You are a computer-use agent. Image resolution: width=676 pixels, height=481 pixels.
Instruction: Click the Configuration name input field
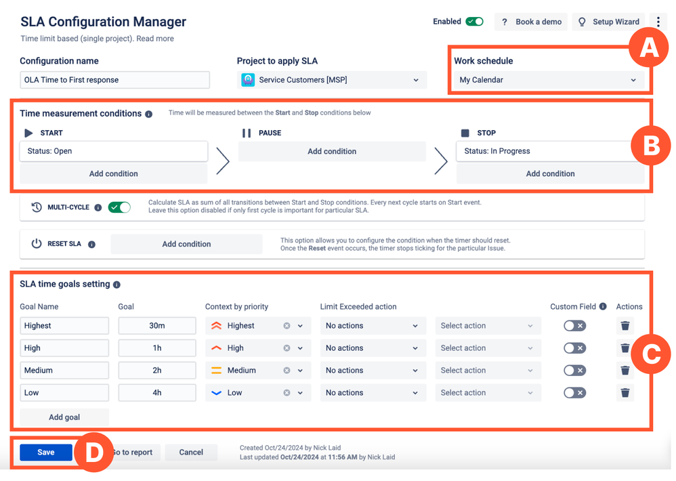pyautogui.click(x=114, y=80)
